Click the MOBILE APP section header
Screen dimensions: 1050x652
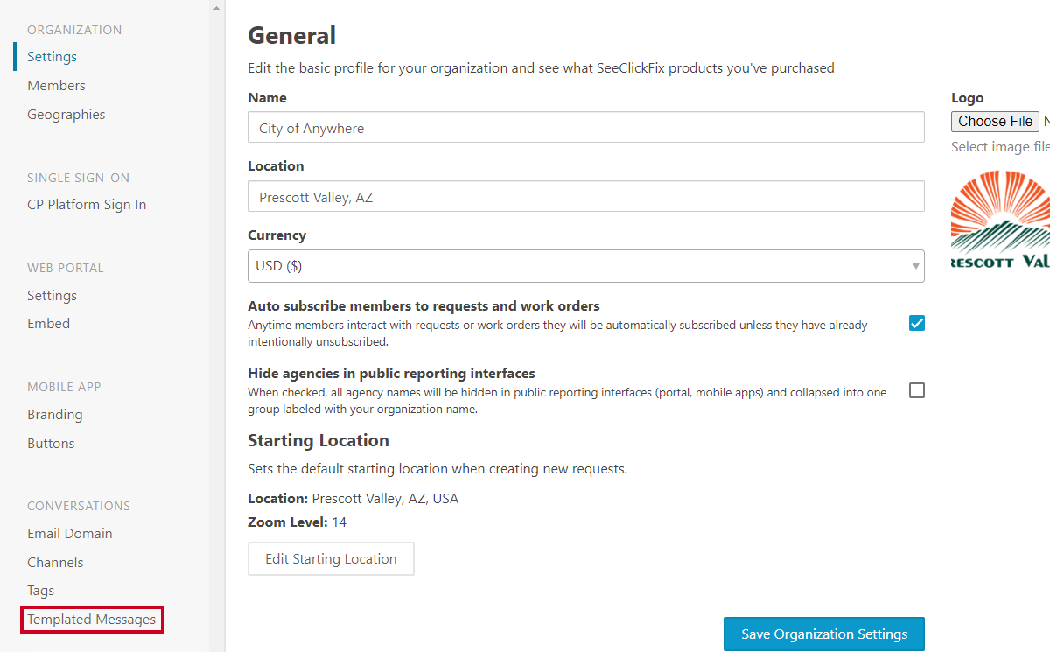pyautogui.click(x=64, y=387)
